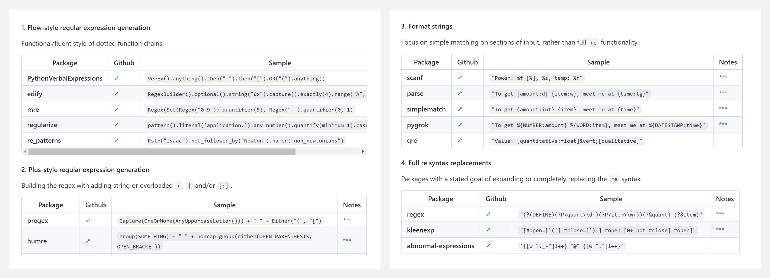Open simplematch Github link icon
This screenshot has width=770, height=278.
460,109
